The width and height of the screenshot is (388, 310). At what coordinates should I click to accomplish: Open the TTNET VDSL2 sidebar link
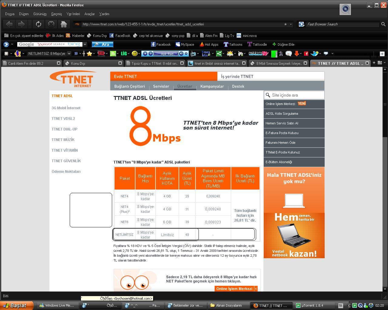(x=63, y=119)
